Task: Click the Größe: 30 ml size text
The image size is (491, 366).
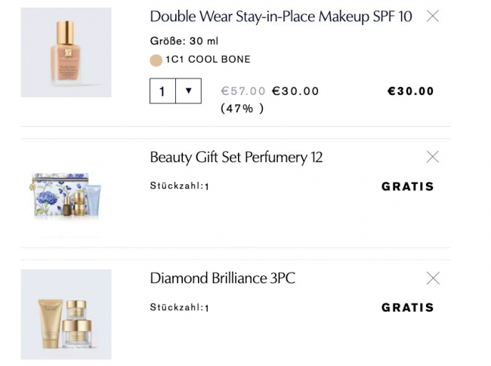Action: click(184, 42)
